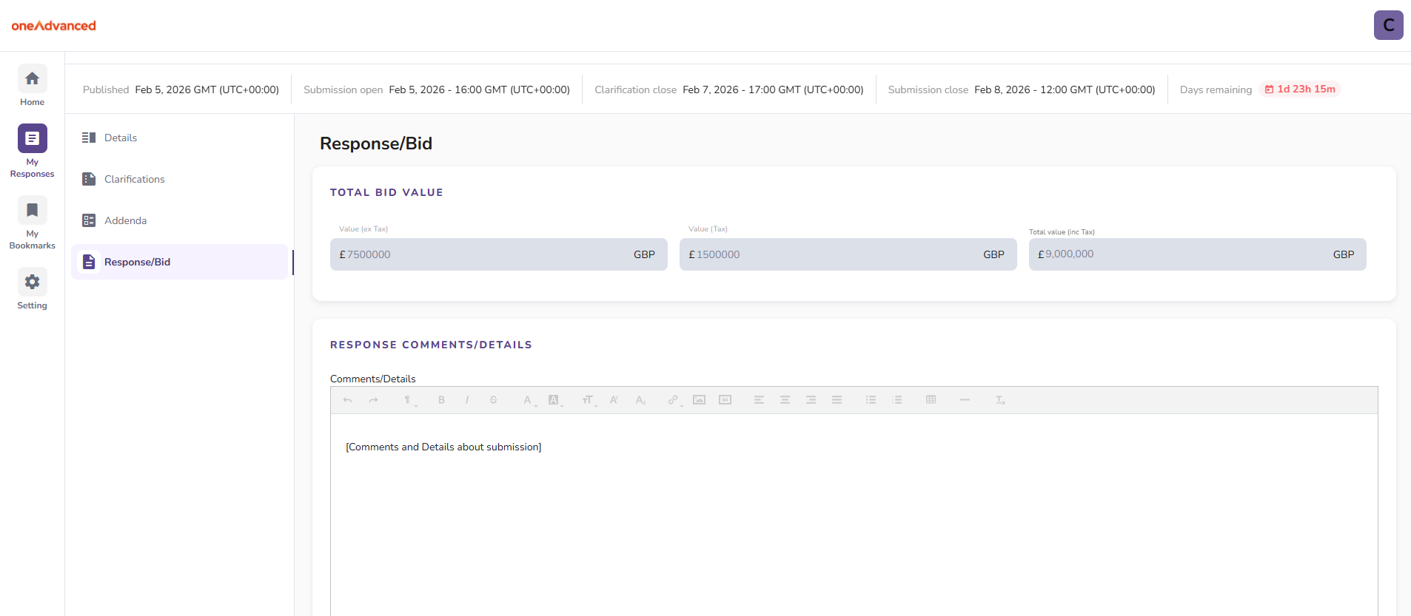Viewport: 1411px width, 616px height.
Task: Open the font size dropdown
Action: (x=589, y=400)
